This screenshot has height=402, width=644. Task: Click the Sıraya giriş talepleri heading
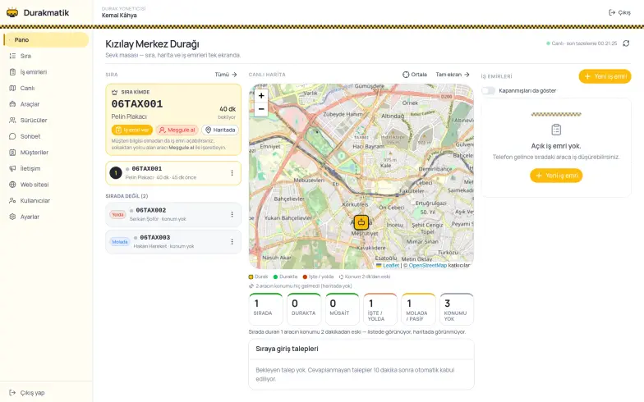coord(287,349)
